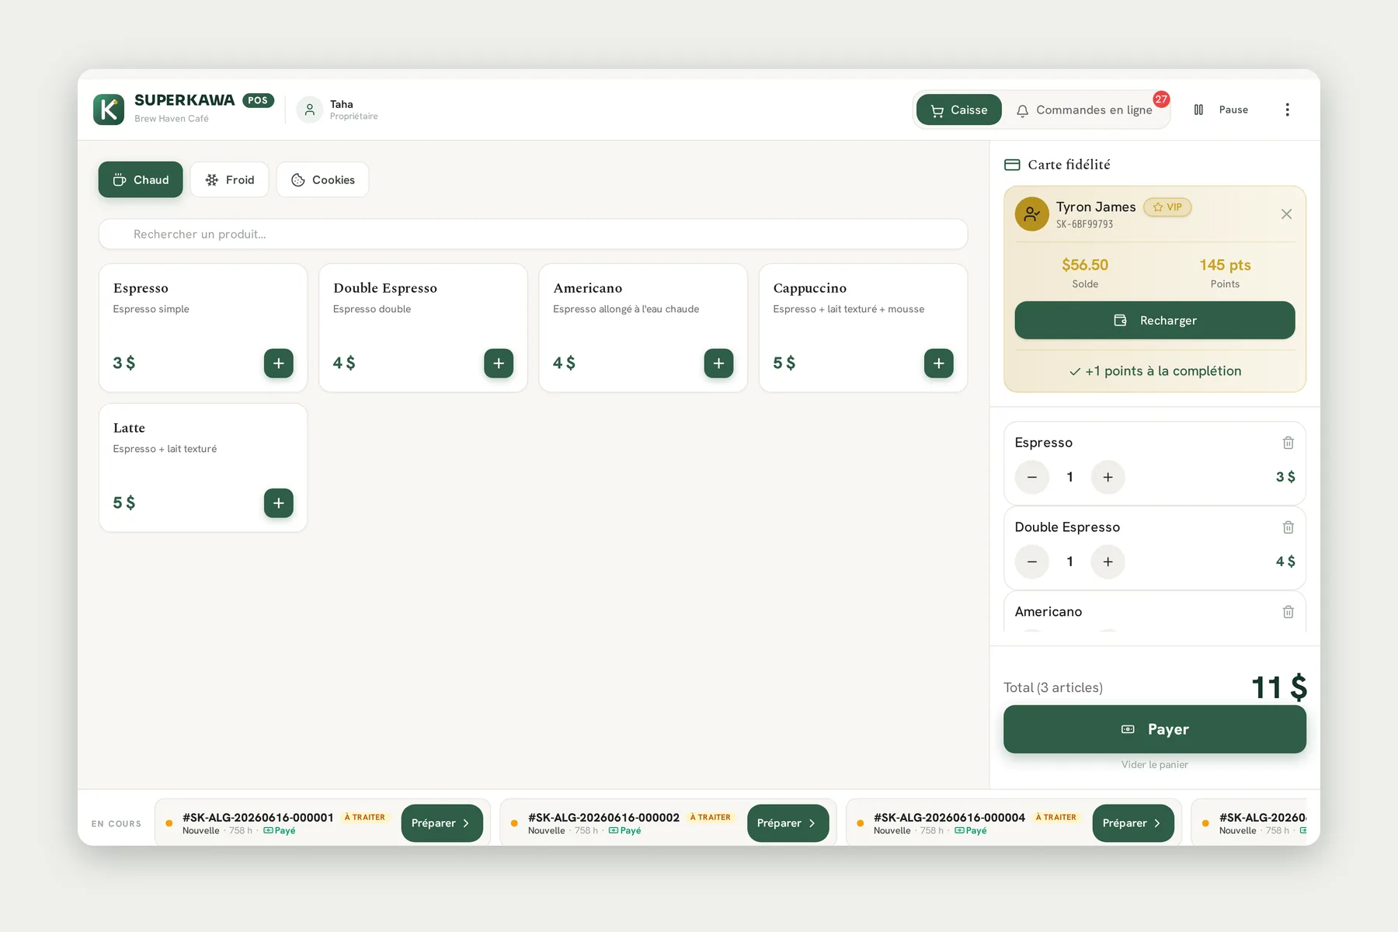Click the Latte product title
Screen dimensions: 1398x932
[129, 428]
